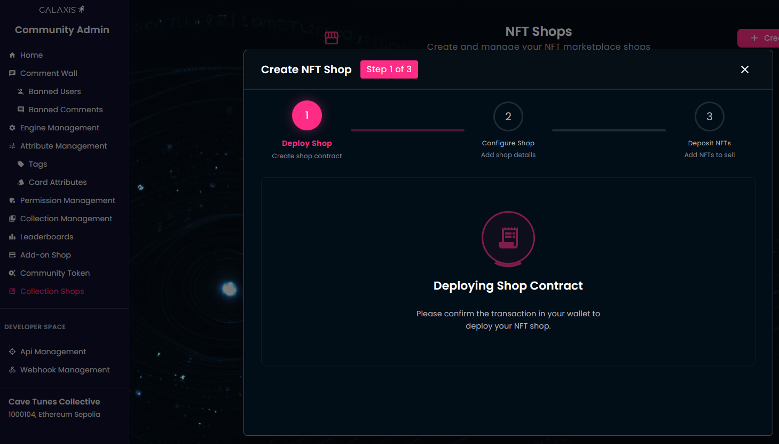The width and height of the screenshot is (779, 444).
Task: Click the receipt icon above Deploying Shop Contract
Action: click(x=508, y=238)
